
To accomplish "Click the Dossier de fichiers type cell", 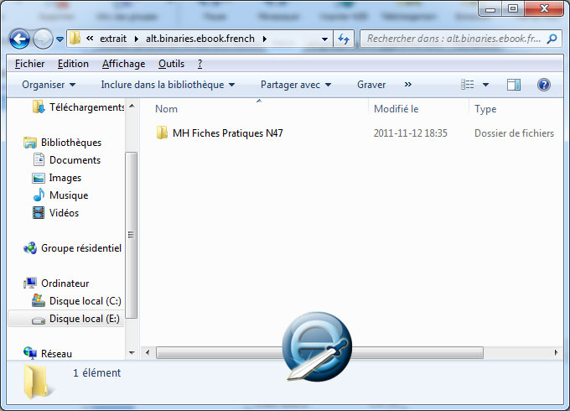I will 514,133.
